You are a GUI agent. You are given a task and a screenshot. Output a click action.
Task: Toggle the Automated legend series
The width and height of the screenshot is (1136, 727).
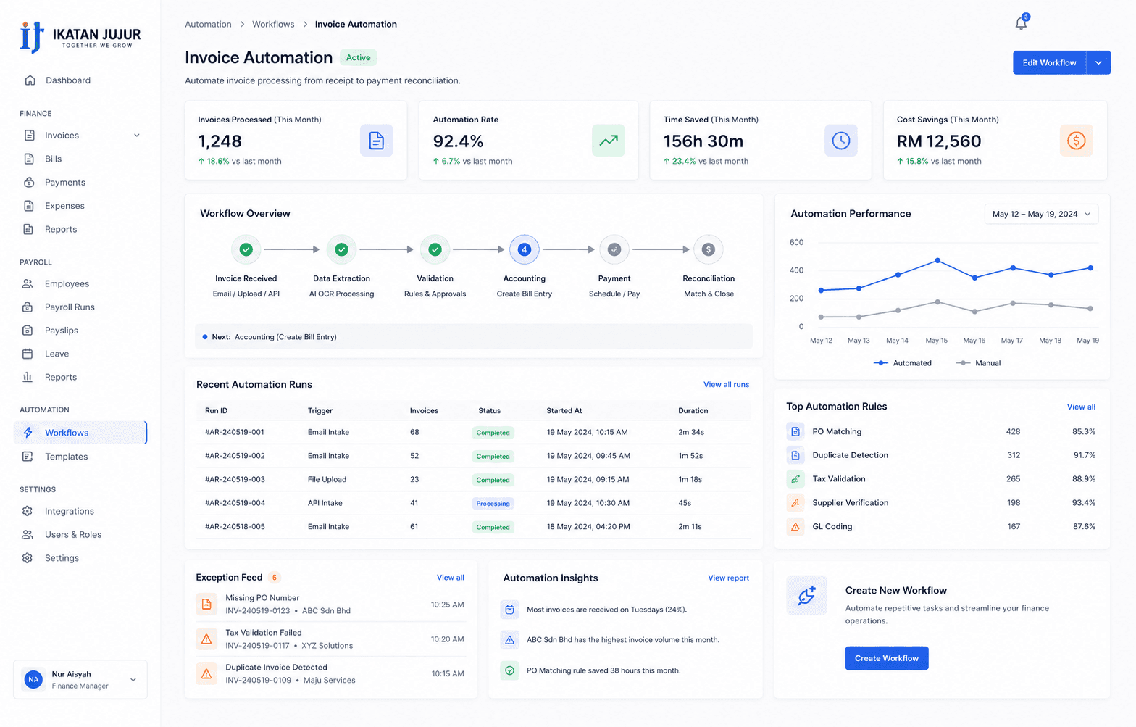[x=903, y=363]
